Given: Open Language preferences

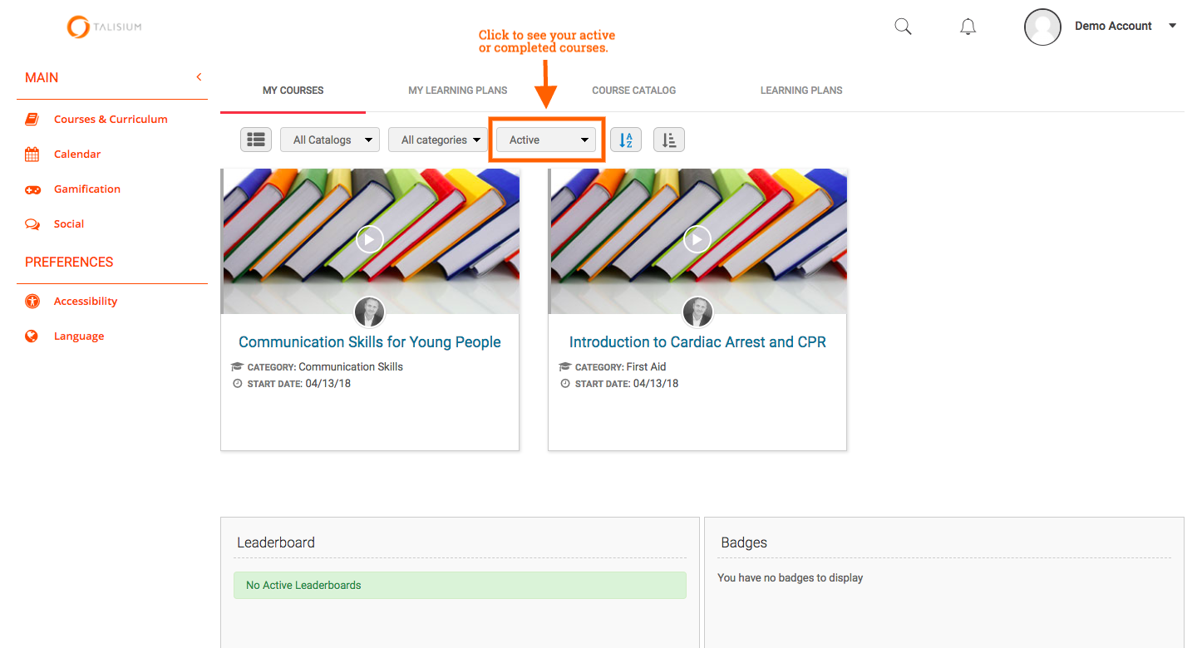Looking at the screenshot, I should pos(79,336).
